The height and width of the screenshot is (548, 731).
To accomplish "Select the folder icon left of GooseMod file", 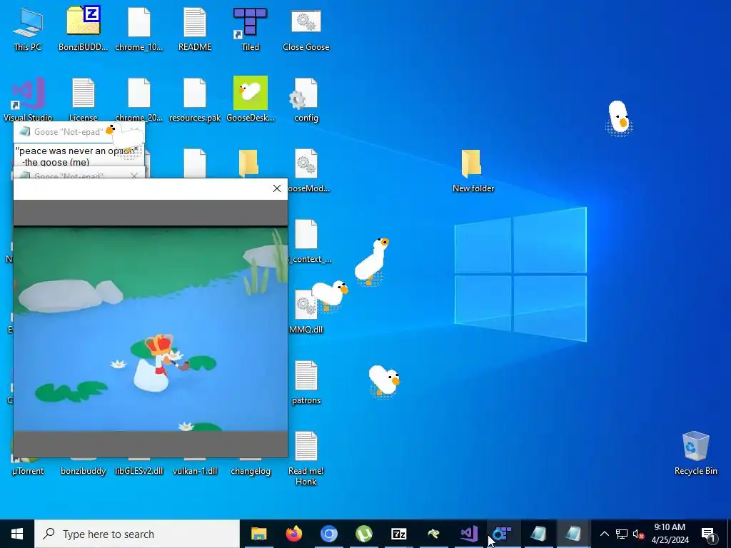I will click(x=248, y=163).
